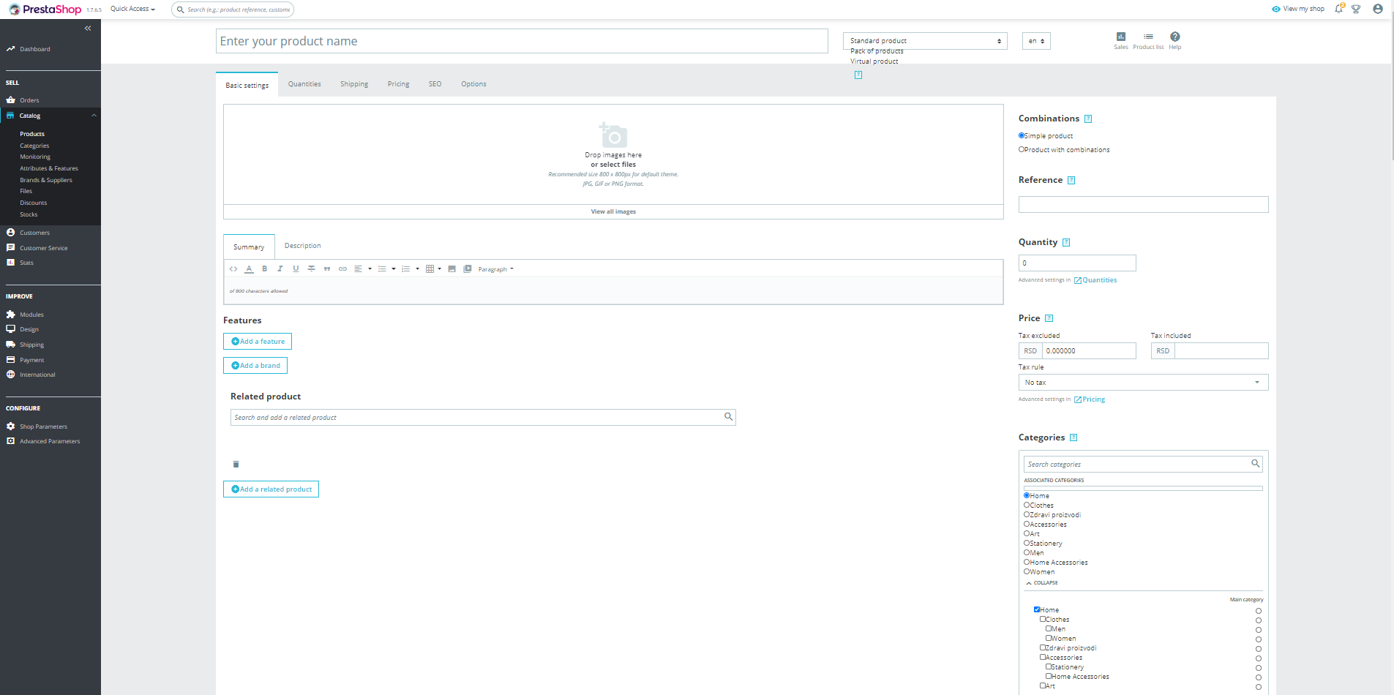Viewport: 1394px width, 695px height.
Task: Check Clothes category checkbox in tree
Action: coord(1043,619)
